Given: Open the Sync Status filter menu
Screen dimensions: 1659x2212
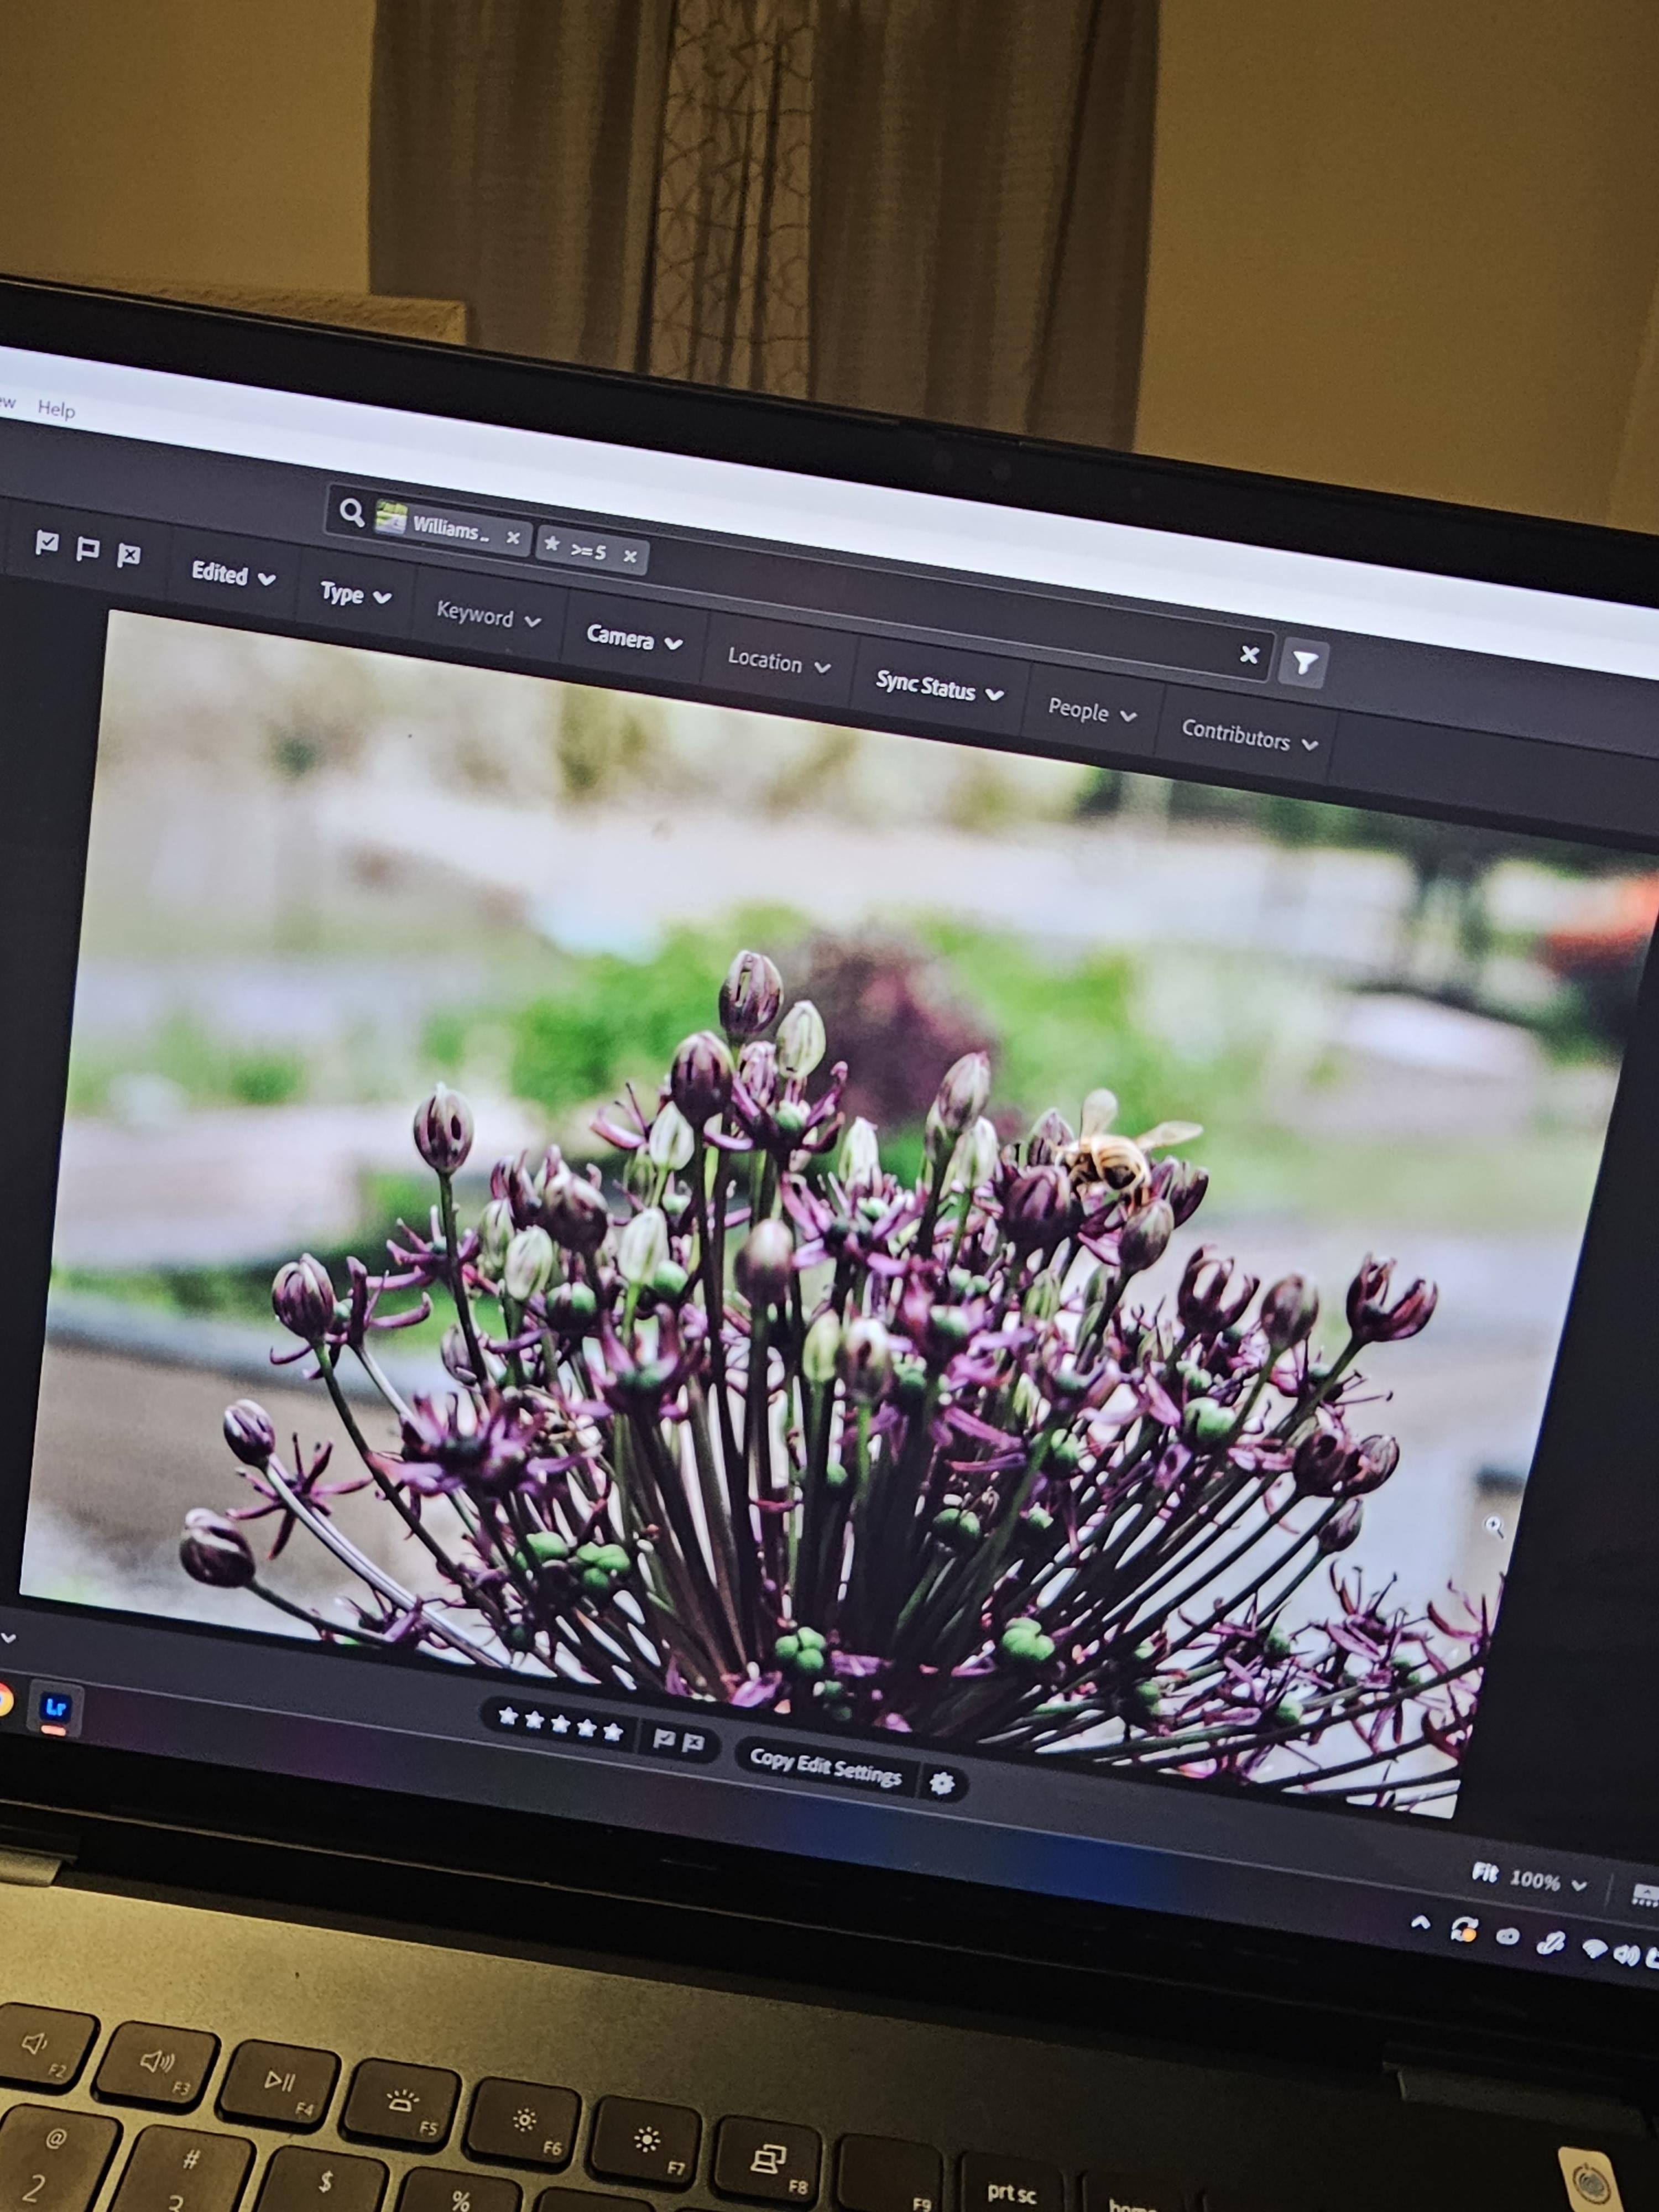Looking at the screenshot, I should click(939, 688).
